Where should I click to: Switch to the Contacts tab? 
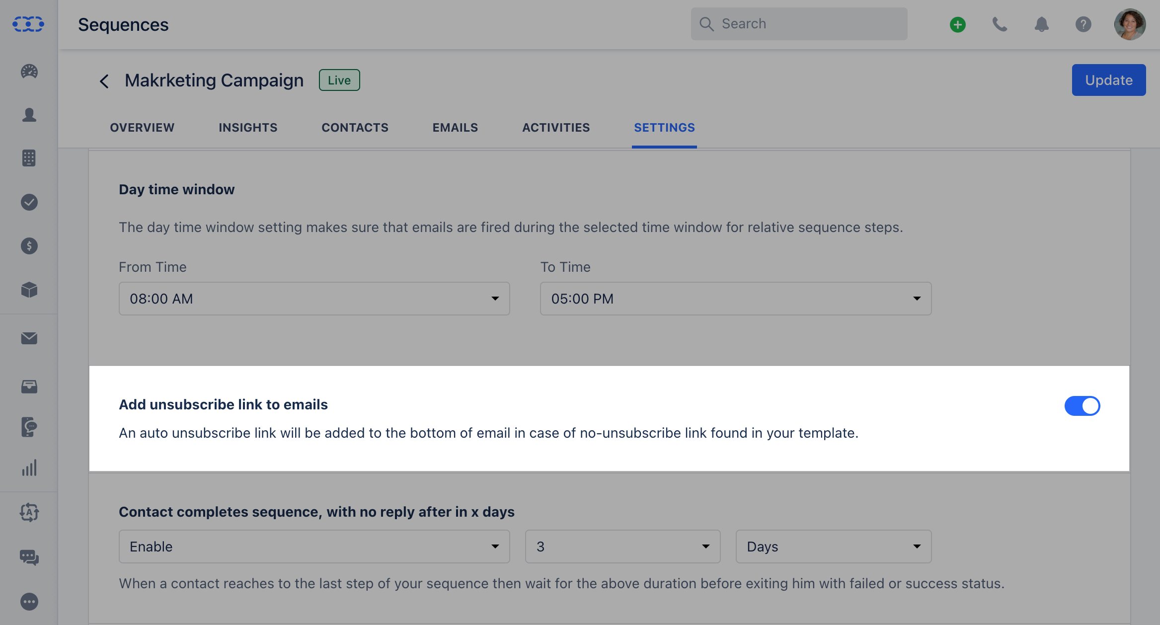[x=355, y=128]
